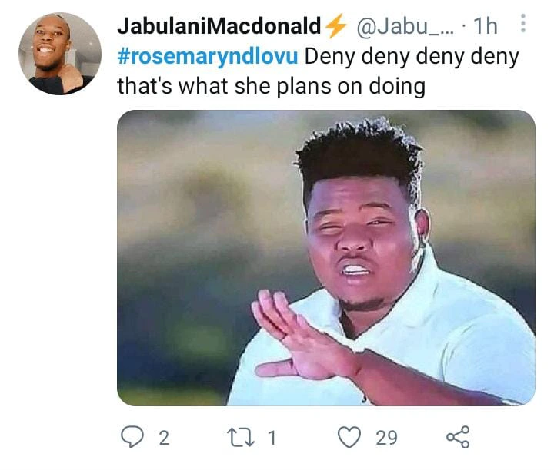Click the retweet count number 1
Screen dimensions: 554x470
pos(272,438)
